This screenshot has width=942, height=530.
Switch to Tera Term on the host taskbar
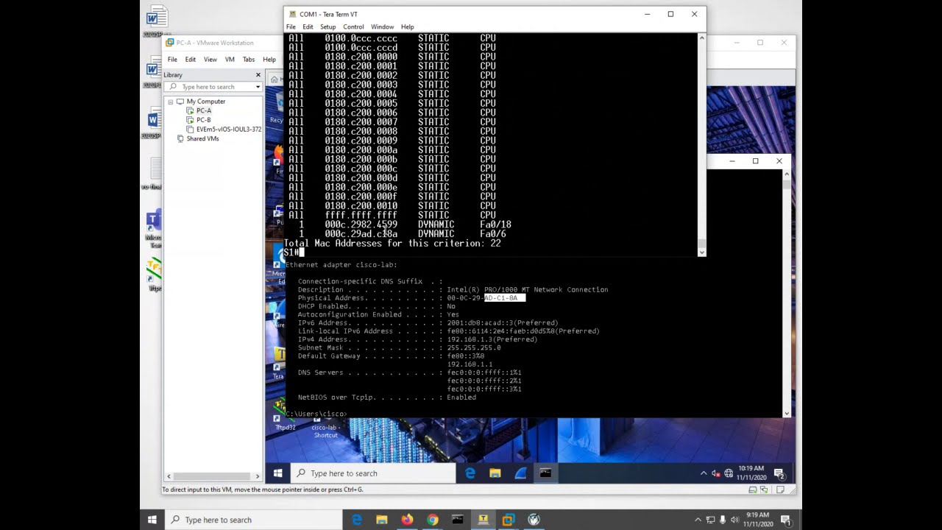pyautogui.click(x=484, y=520)
